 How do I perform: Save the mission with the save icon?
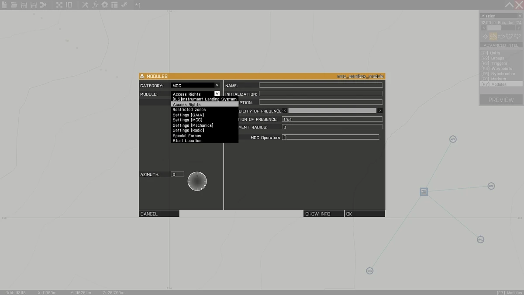click(24, 5)
